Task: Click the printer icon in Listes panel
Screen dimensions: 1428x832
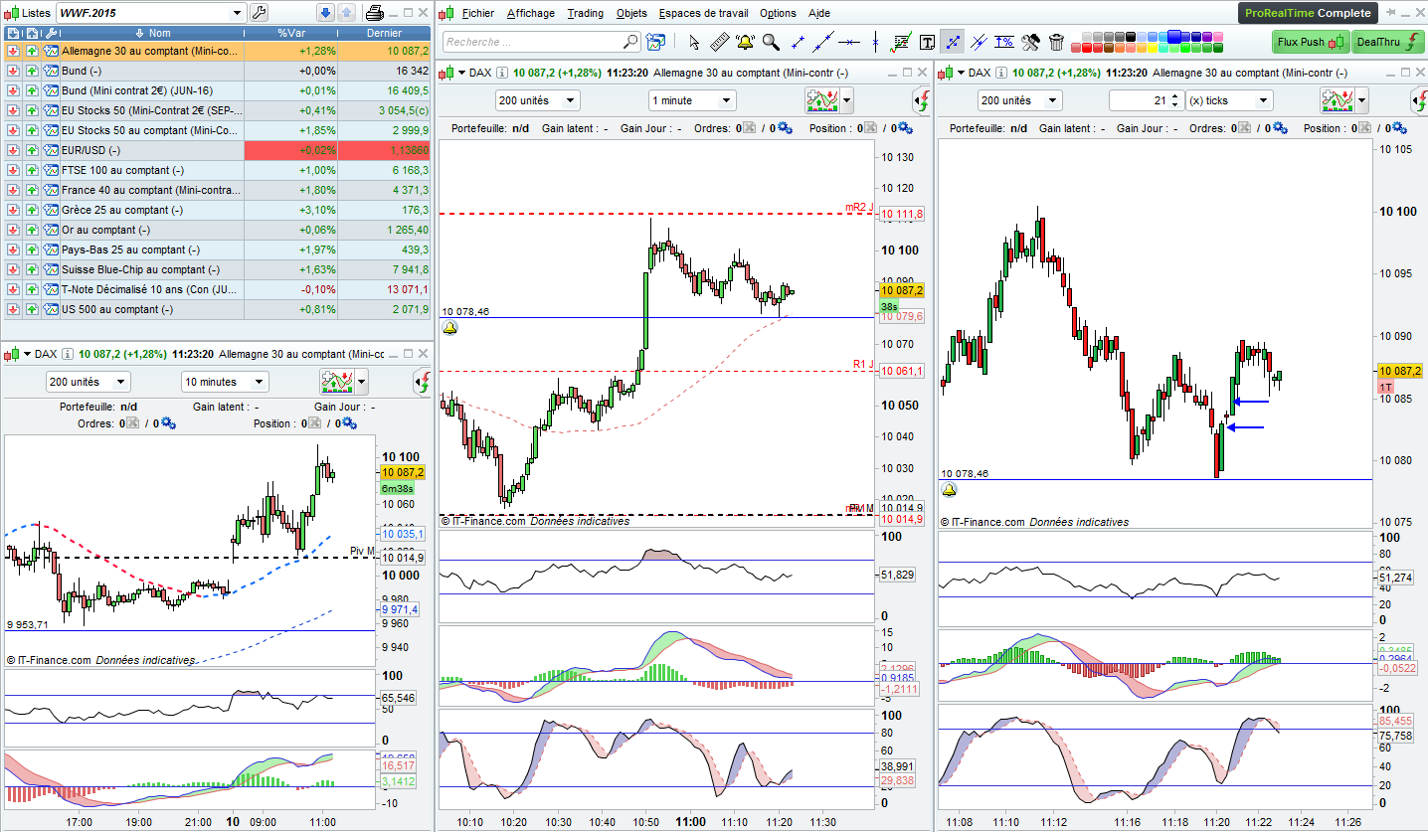Action: pyautogui.click(x=374, y=13)
